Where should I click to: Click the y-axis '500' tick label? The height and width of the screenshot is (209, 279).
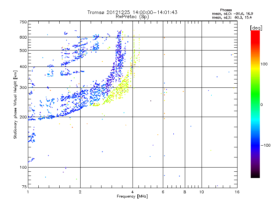pos(23,51)
